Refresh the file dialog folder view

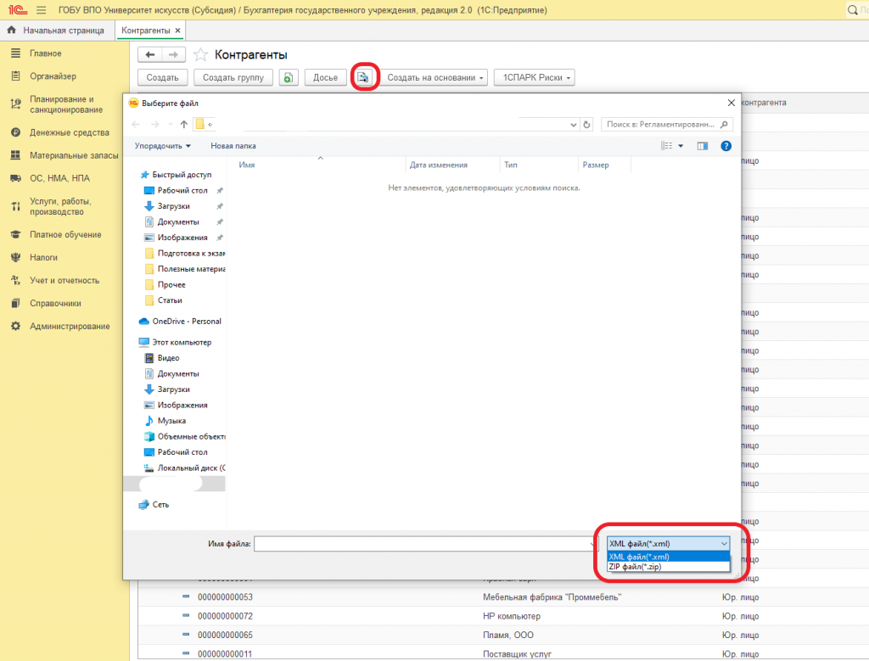pos(587,125)
